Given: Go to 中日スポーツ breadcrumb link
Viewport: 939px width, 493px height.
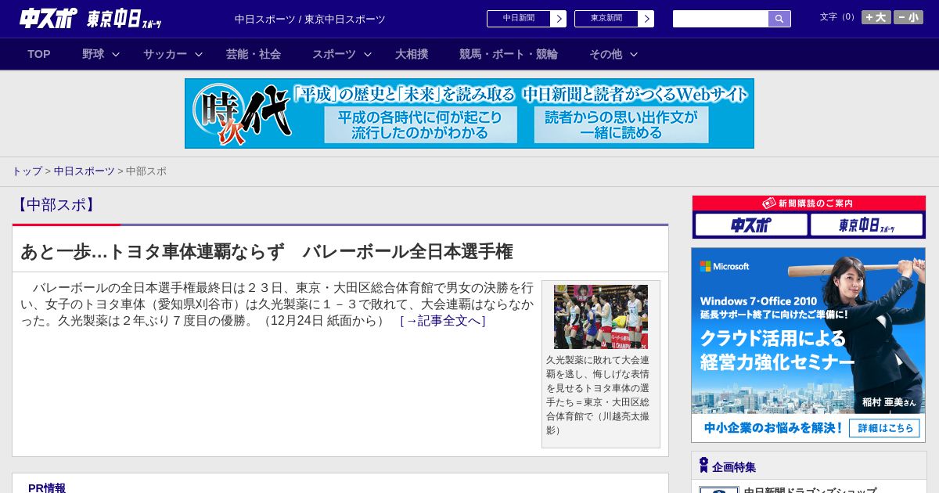Looking at the screenshot, I should pyautogui.click(x=85, y=171).
